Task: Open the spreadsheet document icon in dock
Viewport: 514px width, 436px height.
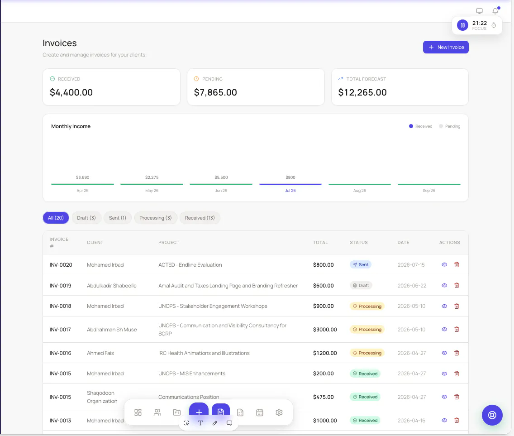Action: coord(240,412)
